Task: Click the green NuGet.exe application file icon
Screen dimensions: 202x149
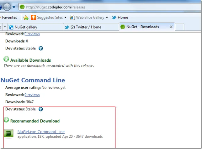Action: [x=8, y=133]
